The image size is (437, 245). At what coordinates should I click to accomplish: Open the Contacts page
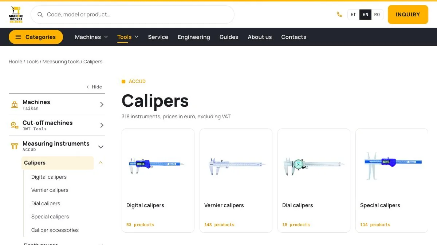click(294, 37)
